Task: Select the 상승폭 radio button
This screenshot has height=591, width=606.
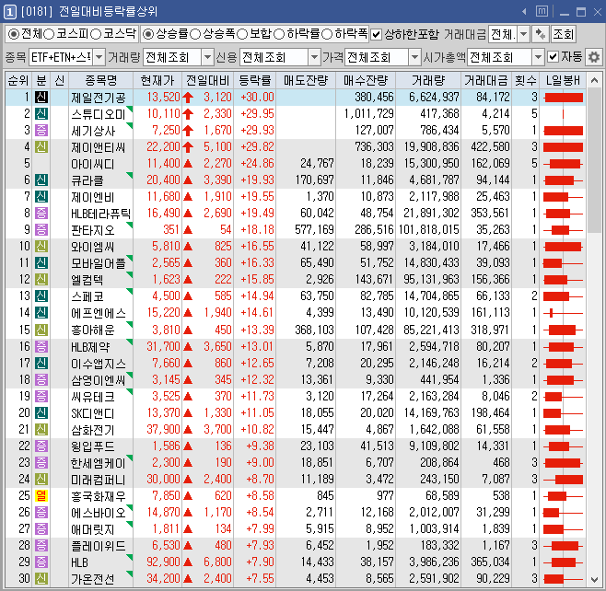Action: (195, 34)
